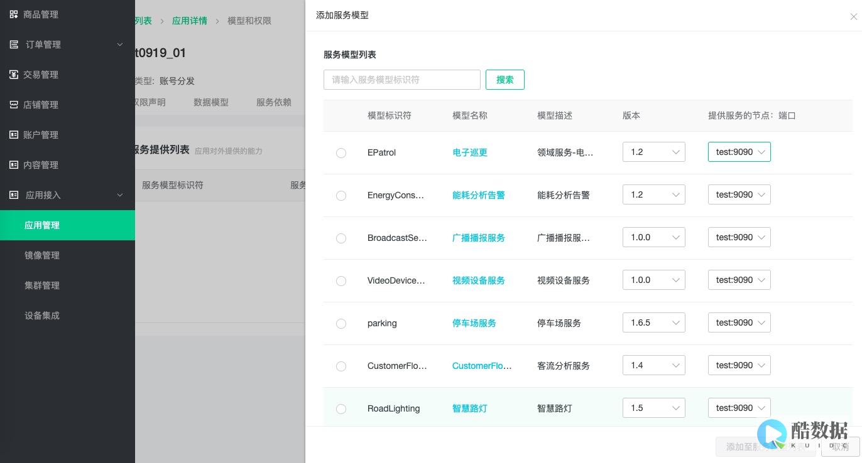Viewport: 862px width, 463px height.
Task: Open the 视频设备服务 model link
Action: (x=479, y=280)
